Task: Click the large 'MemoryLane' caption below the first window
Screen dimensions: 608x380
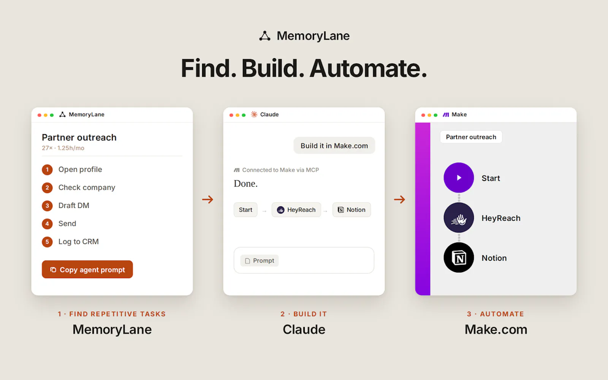Action: pyautogui.click(x=112, y=329)
